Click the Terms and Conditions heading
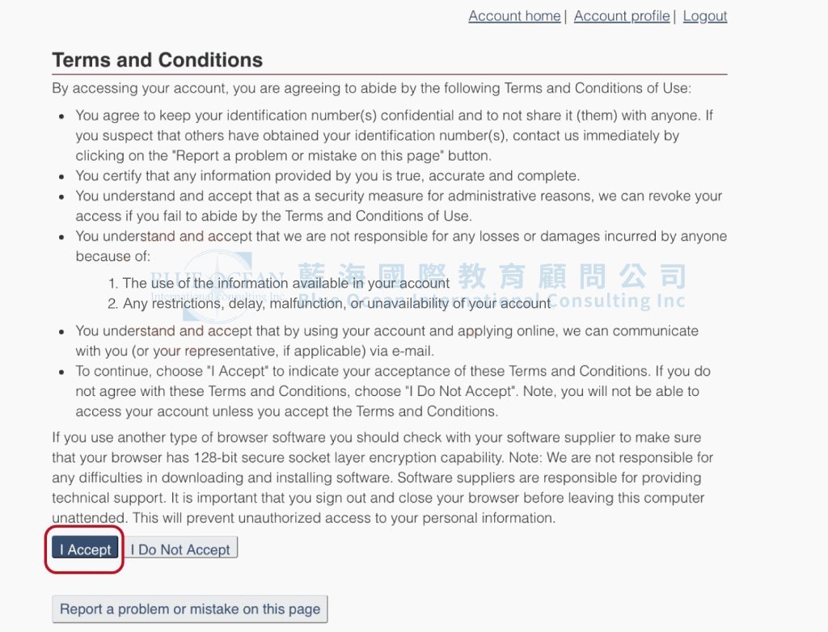Image resolution: width=828 pixels, height=632 pixels. tap(158, 60)
